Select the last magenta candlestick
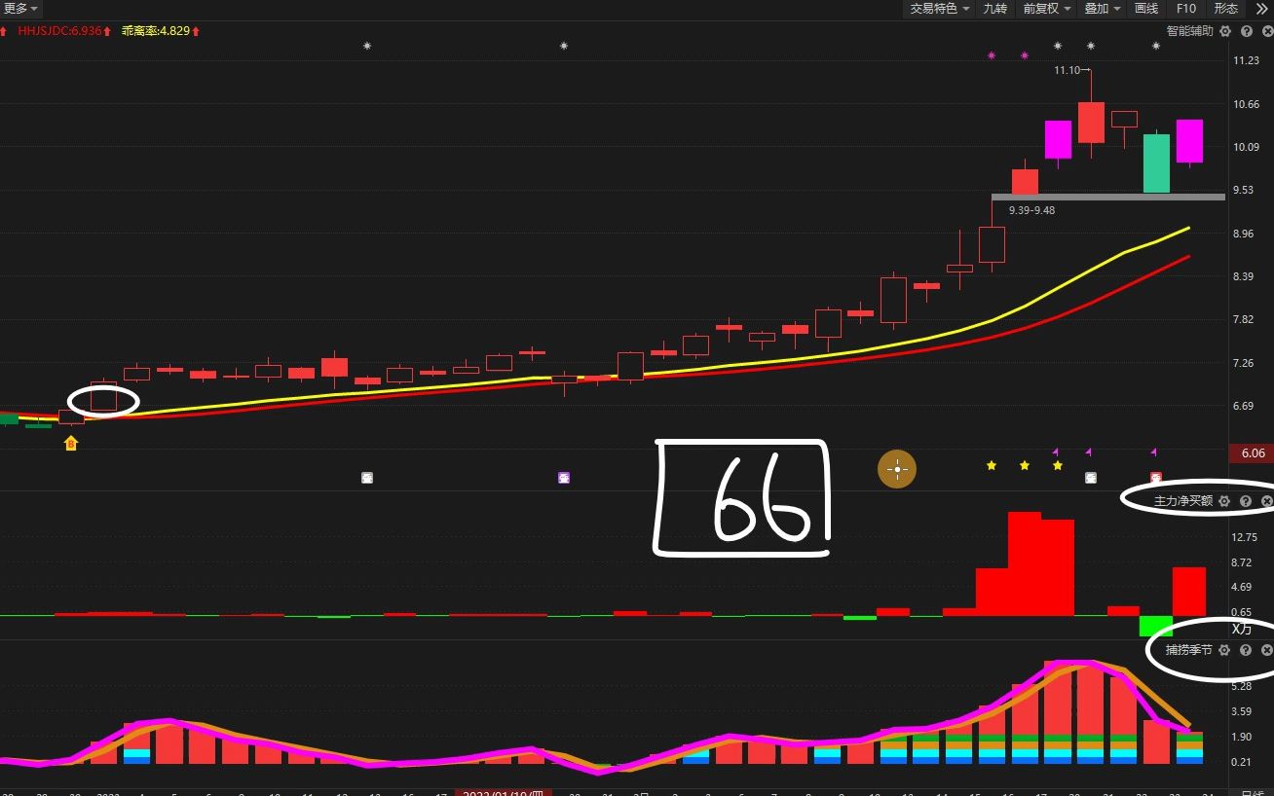 click(1189, 141)
